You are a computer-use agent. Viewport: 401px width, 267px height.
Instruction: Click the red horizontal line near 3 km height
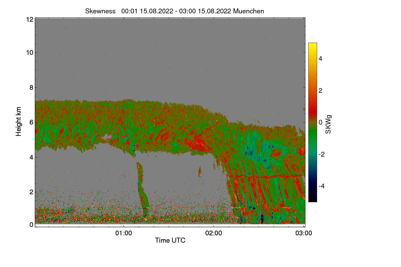click(x=266, y=176)
